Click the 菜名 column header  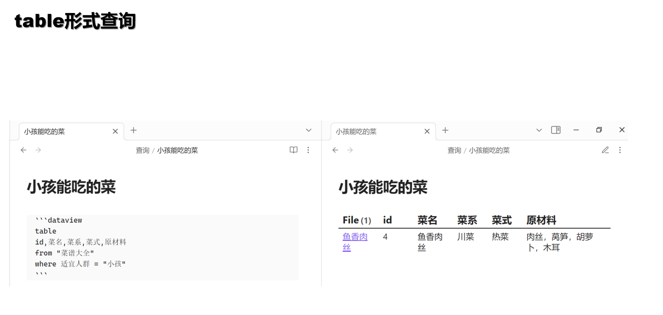point(427,220)
